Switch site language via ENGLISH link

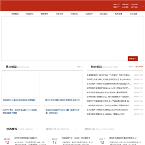pyautogui.click(x=135, y=4)
